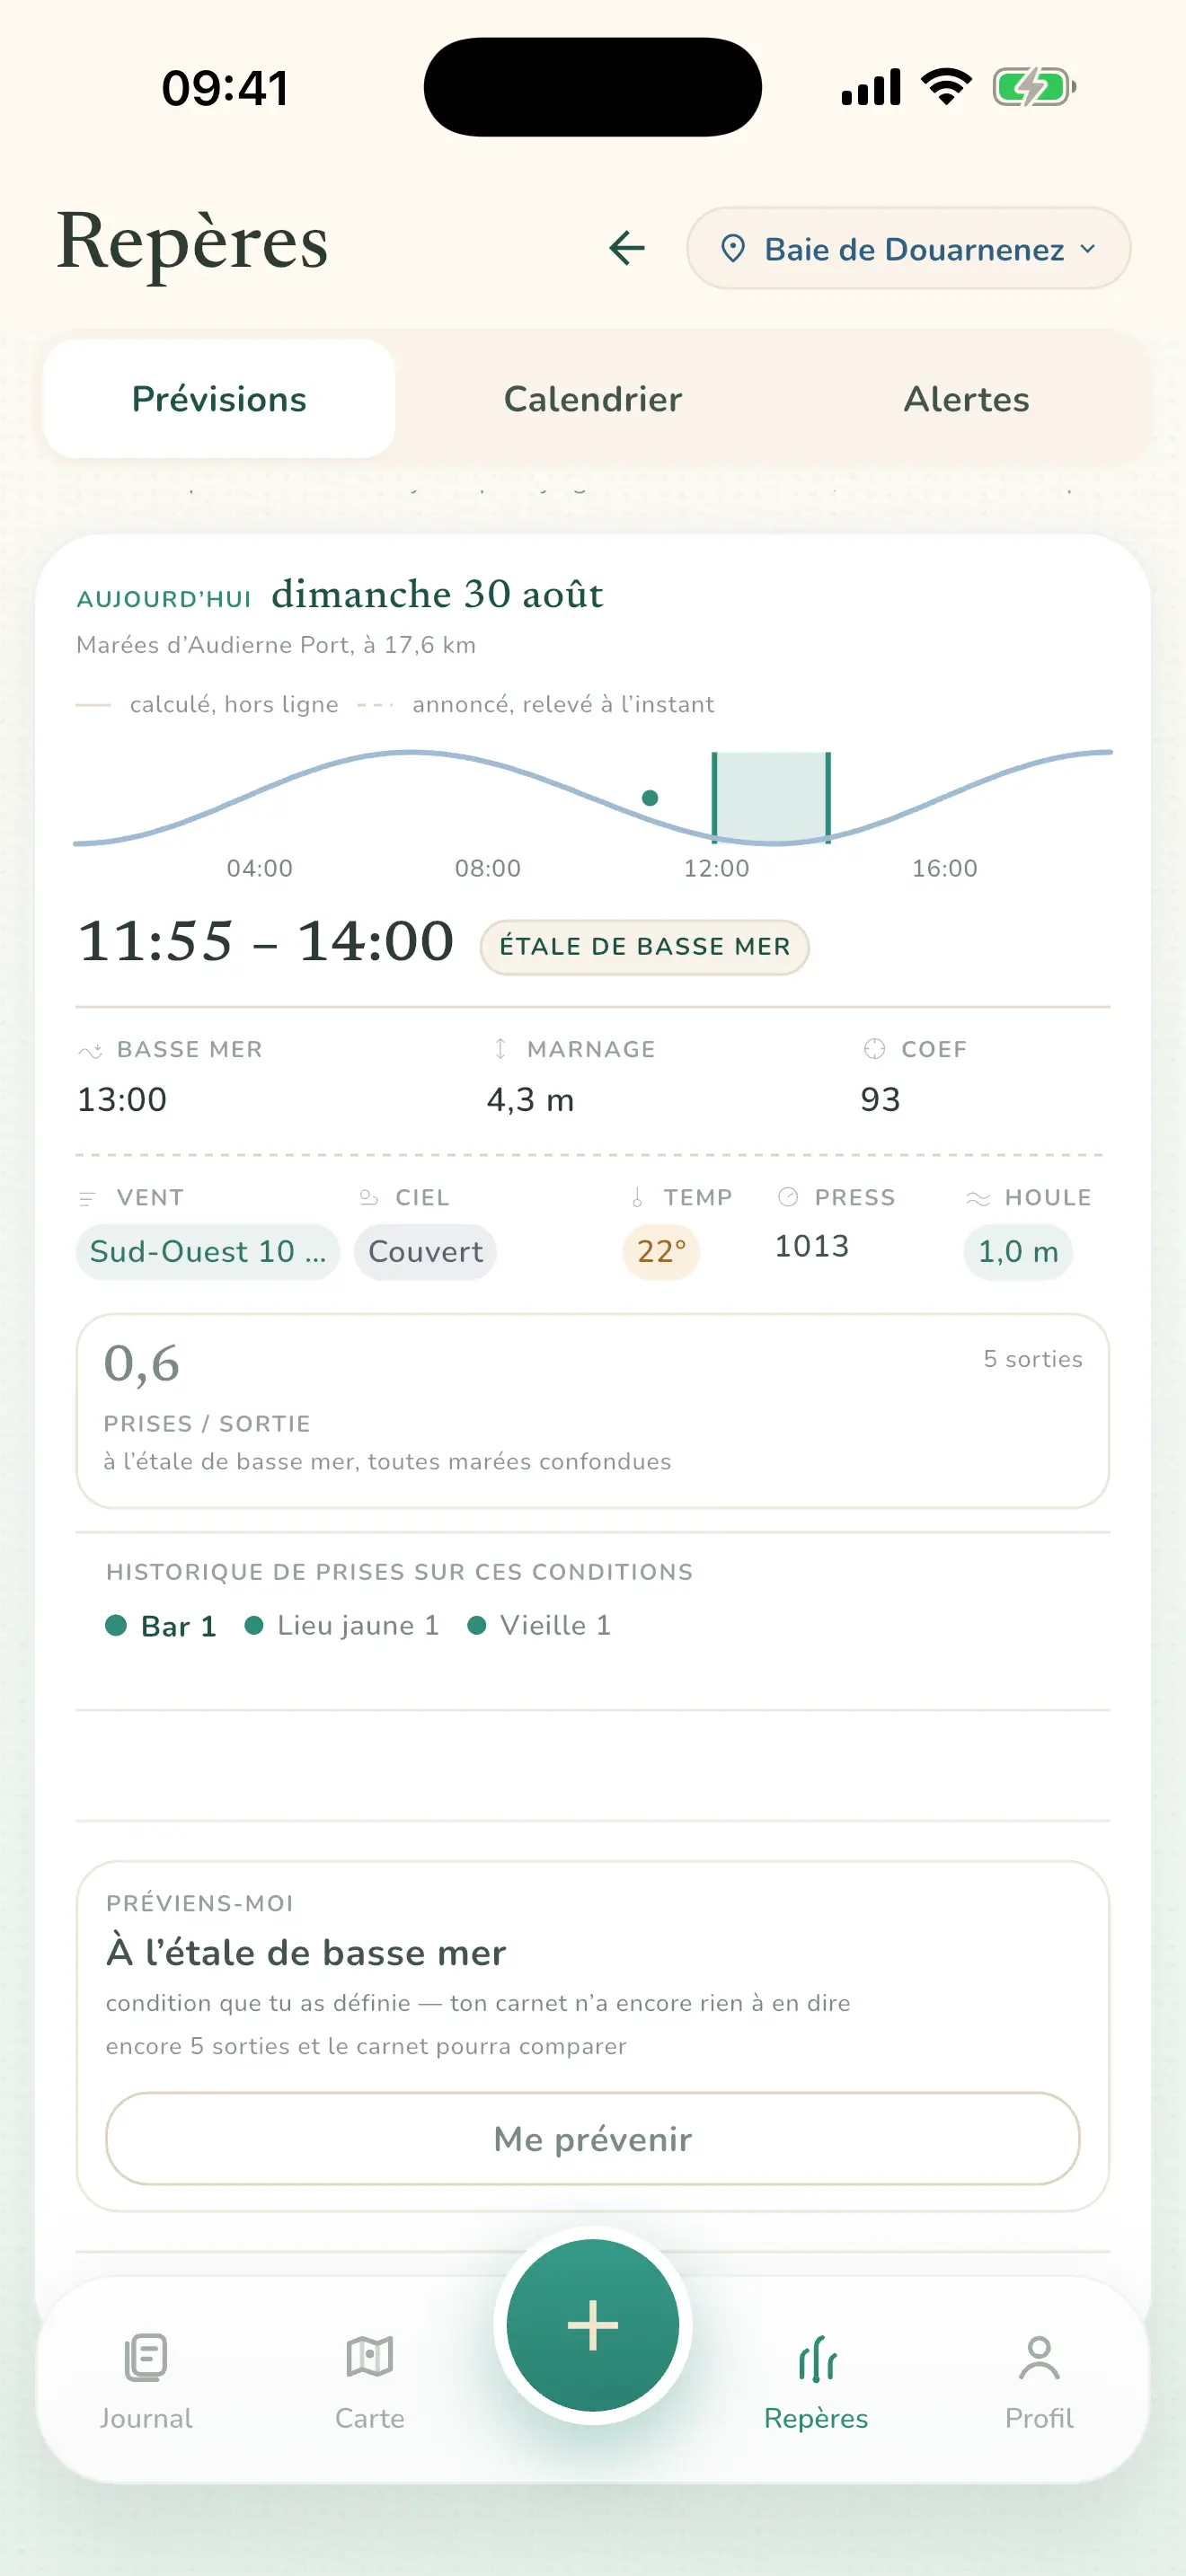The height and width of the screenshot is (2576, 1186).
Task: Tap the Houle waves icon
Action: point(978,1197)
